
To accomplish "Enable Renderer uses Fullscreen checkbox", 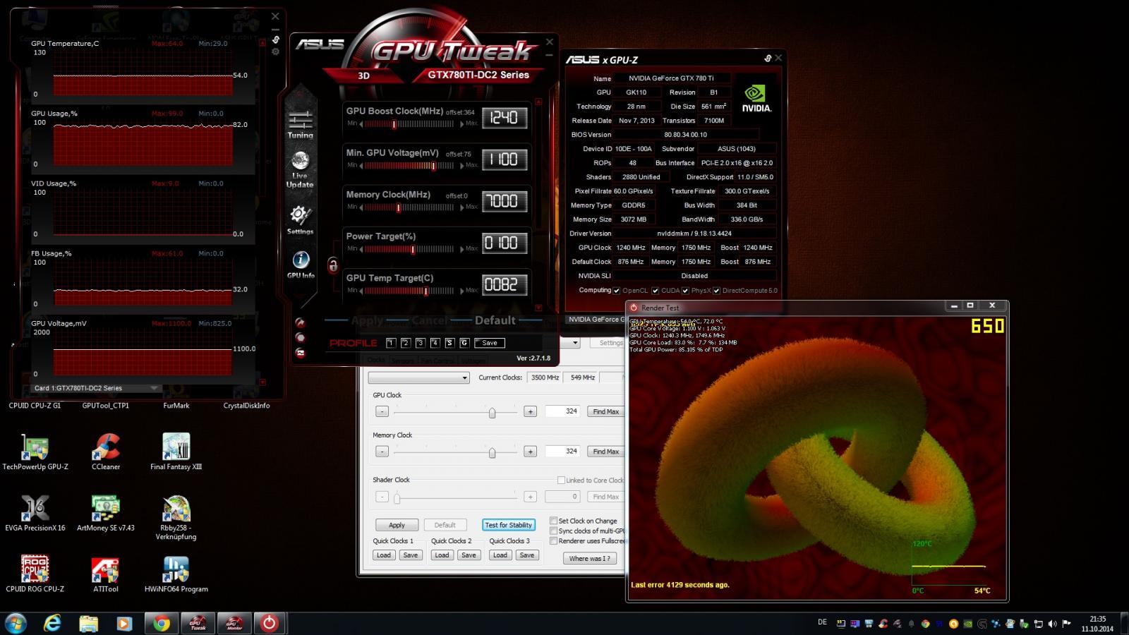I will (554, 540).
